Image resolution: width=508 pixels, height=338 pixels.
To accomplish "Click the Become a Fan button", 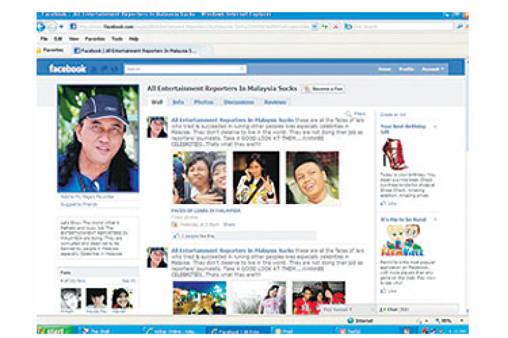I will click(324, 89).
